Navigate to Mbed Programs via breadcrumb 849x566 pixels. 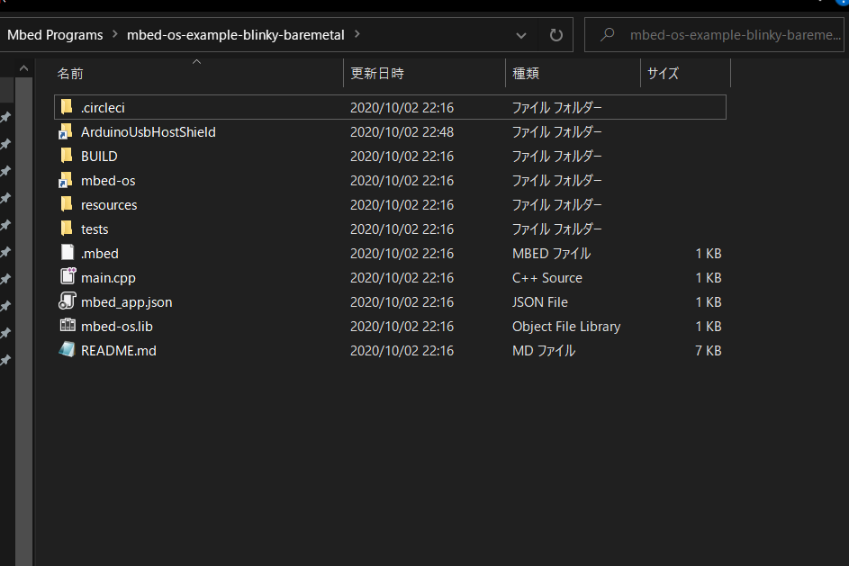(x=54, y=34)
